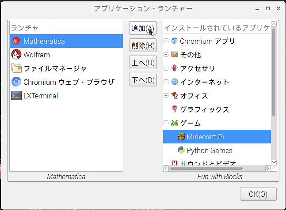Expand the アクセサリ category
This screenshot has width=286, height=210.
click(x=166, y=68)
